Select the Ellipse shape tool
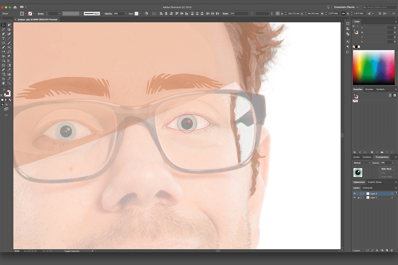This screenshot has width=398, height=265. tap(3, 43)
